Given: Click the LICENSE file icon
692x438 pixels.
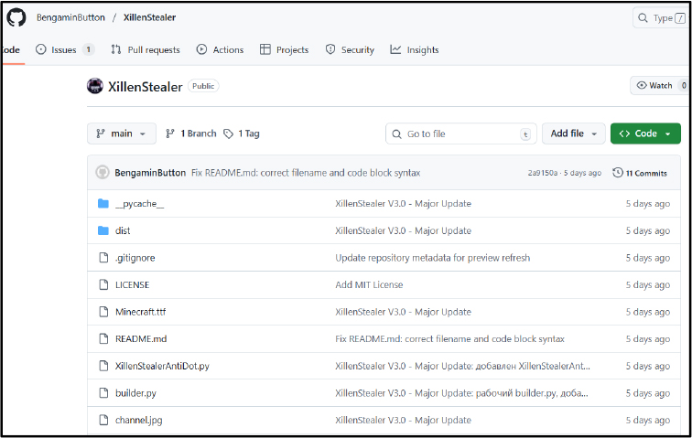Looking at the screenshot, I should [103, 284].
